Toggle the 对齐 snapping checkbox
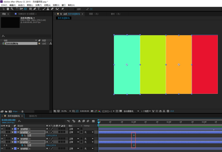The height and width of the screenshot is (152, 222). [75, 9]
